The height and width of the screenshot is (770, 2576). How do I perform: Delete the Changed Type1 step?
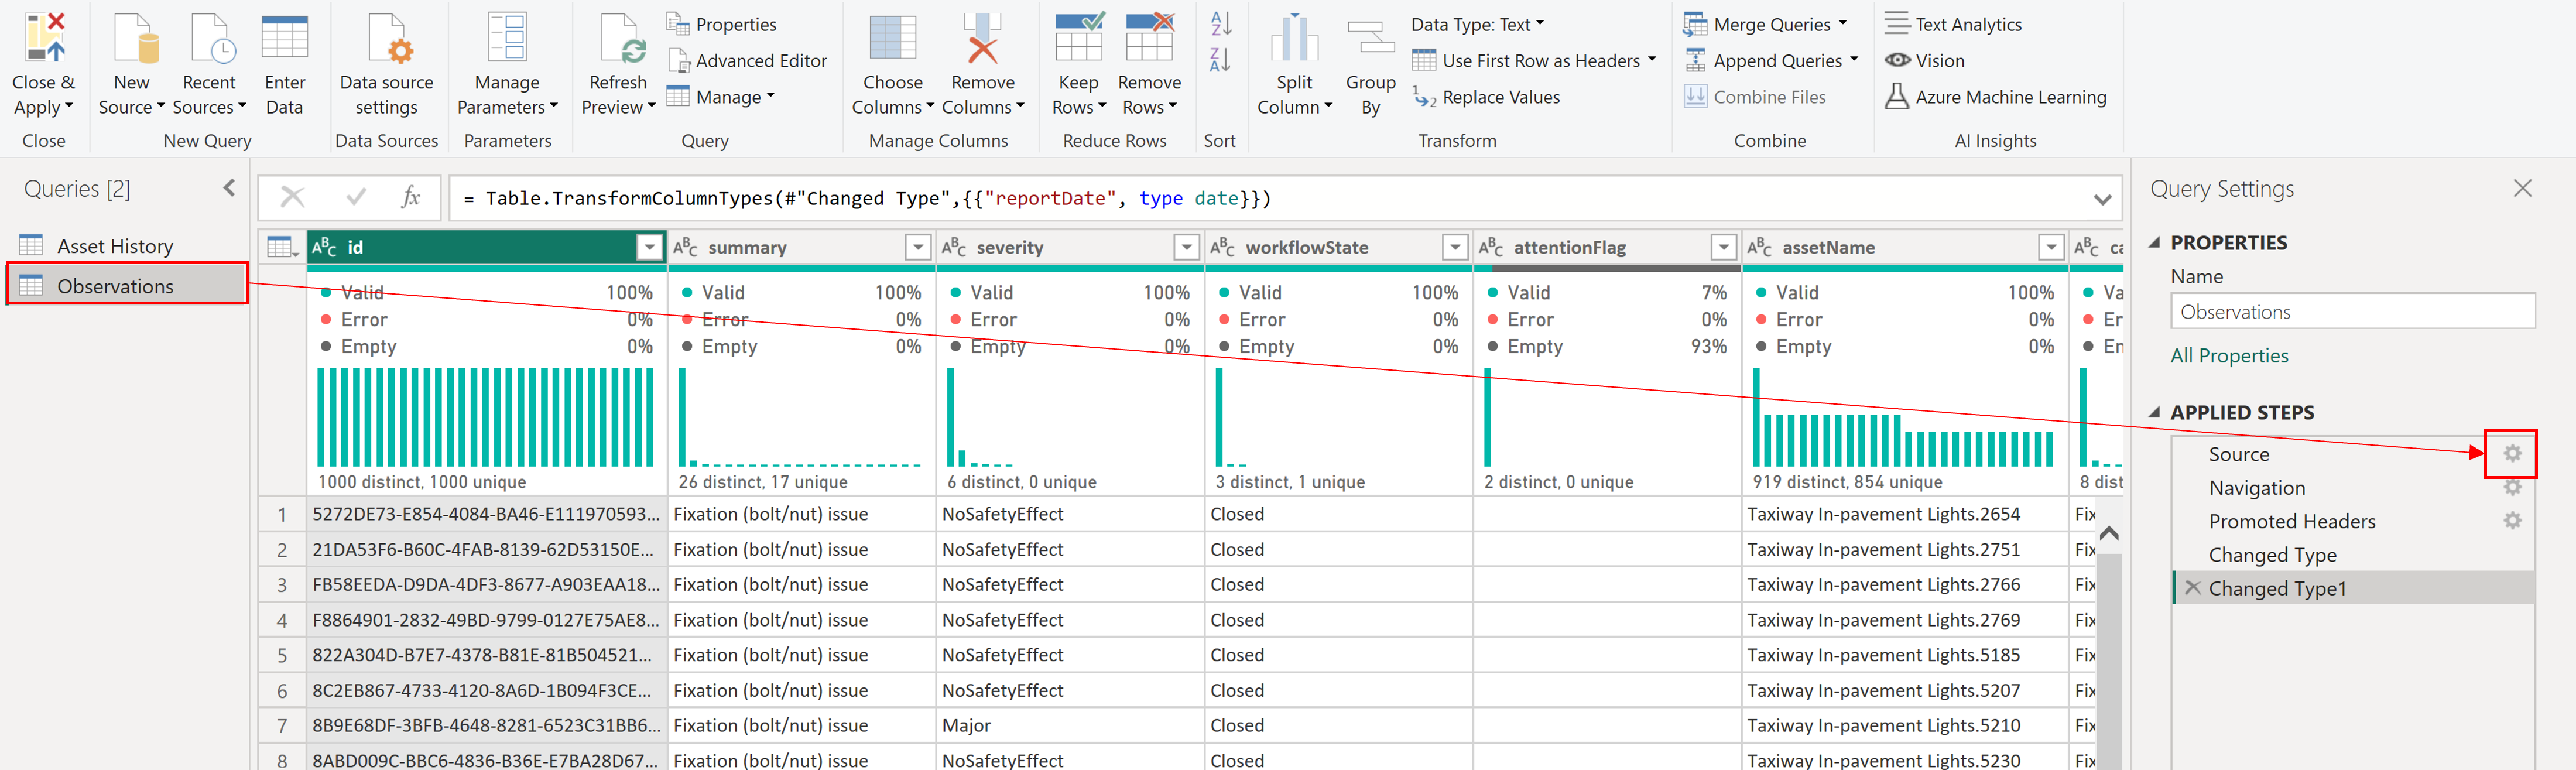tap(2192, 588)
